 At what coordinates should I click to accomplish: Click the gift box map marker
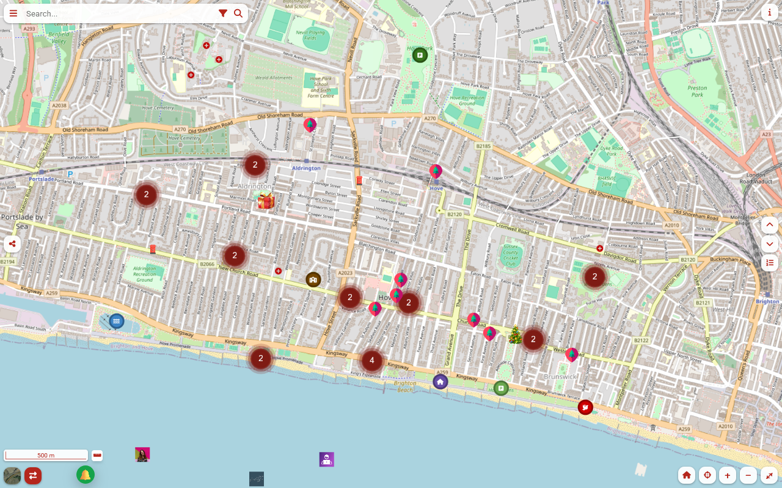coord(266,200)
